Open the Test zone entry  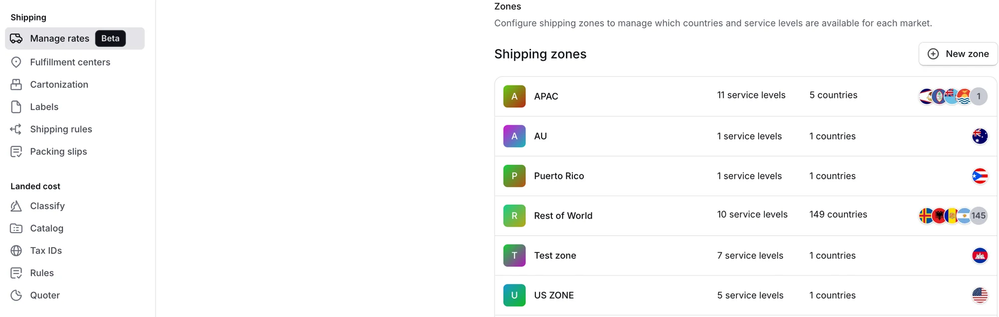click(554, 255)
